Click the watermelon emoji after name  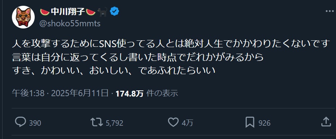(x=91, y=12)
